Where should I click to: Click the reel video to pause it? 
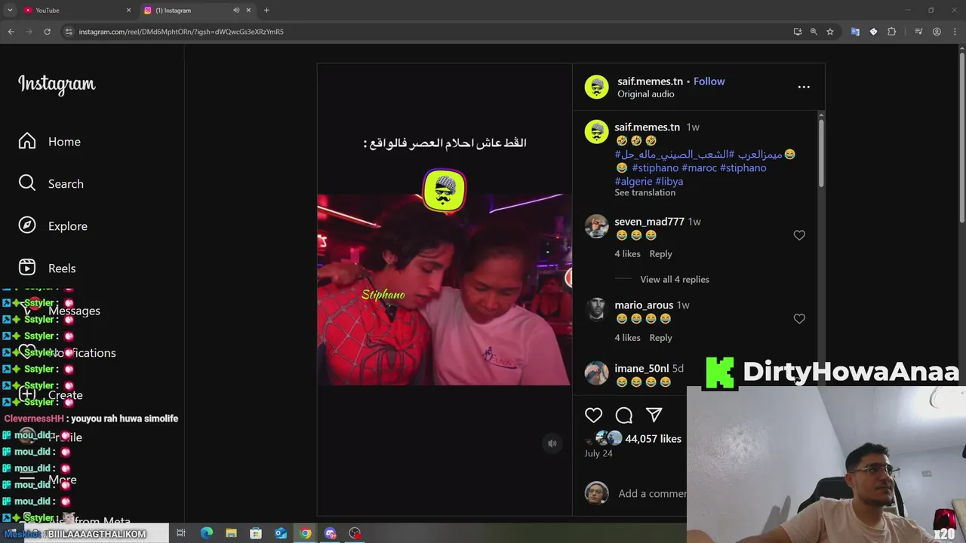pos(444,290)
